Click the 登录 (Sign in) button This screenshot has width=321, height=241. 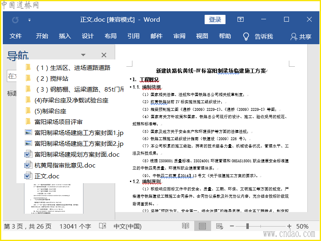[x=215, y=20]
